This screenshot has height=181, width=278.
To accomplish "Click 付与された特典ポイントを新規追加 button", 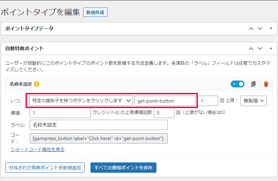I will pyautogui.click(x=45, y=168).
